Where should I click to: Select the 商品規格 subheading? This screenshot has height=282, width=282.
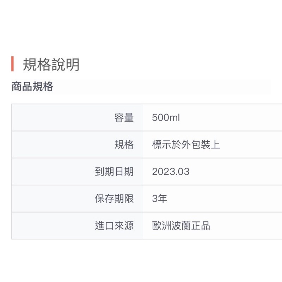pos(32,86)
